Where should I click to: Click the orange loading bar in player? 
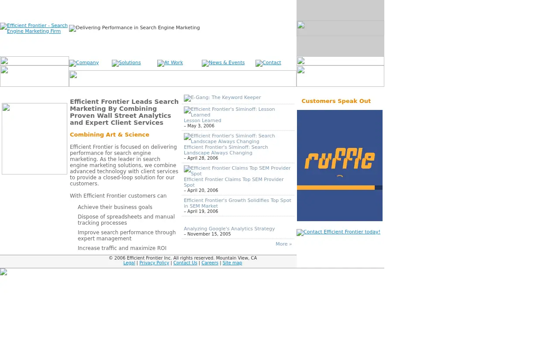pos(336,188)
